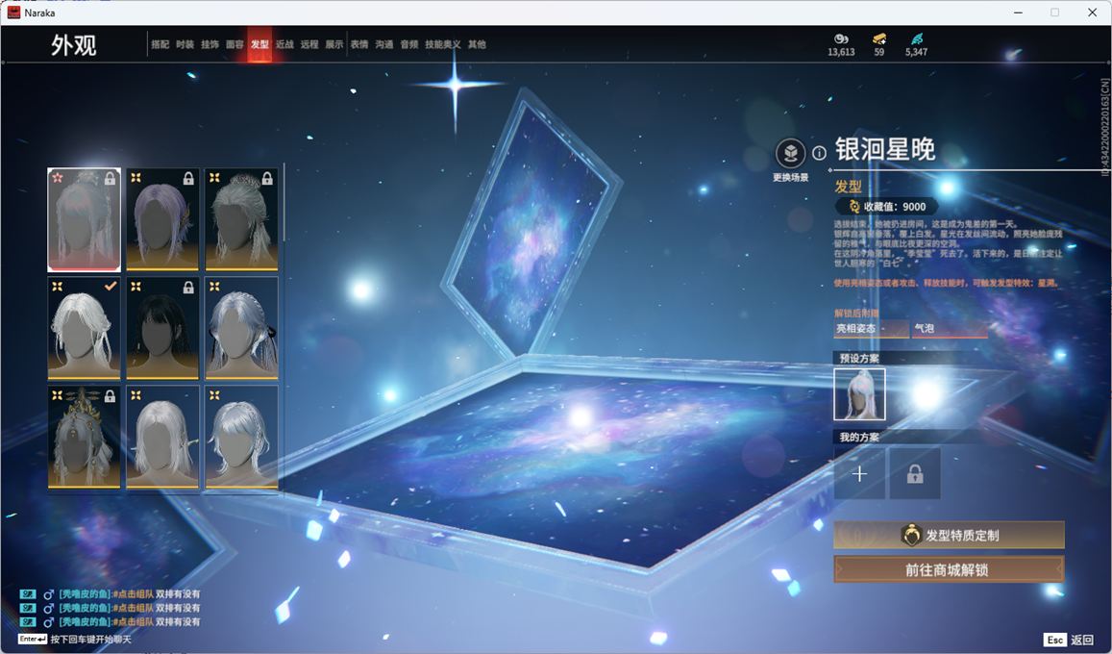Image resolution: width=1112 pixels, height=654 pixels.
Task: Select the locked silver updo with hairpin card
Action: click(241, 220)
